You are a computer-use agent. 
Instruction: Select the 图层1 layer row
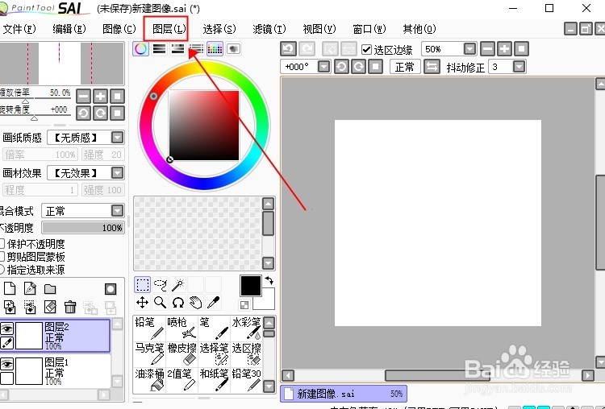[x=55, y=371]
